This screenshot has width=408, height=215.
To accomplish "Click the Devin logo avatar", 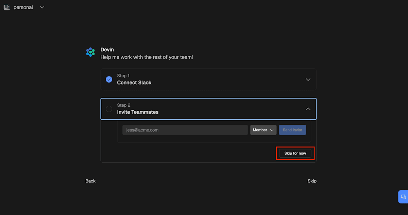I will pyautogui.click(x=90, y=52).
